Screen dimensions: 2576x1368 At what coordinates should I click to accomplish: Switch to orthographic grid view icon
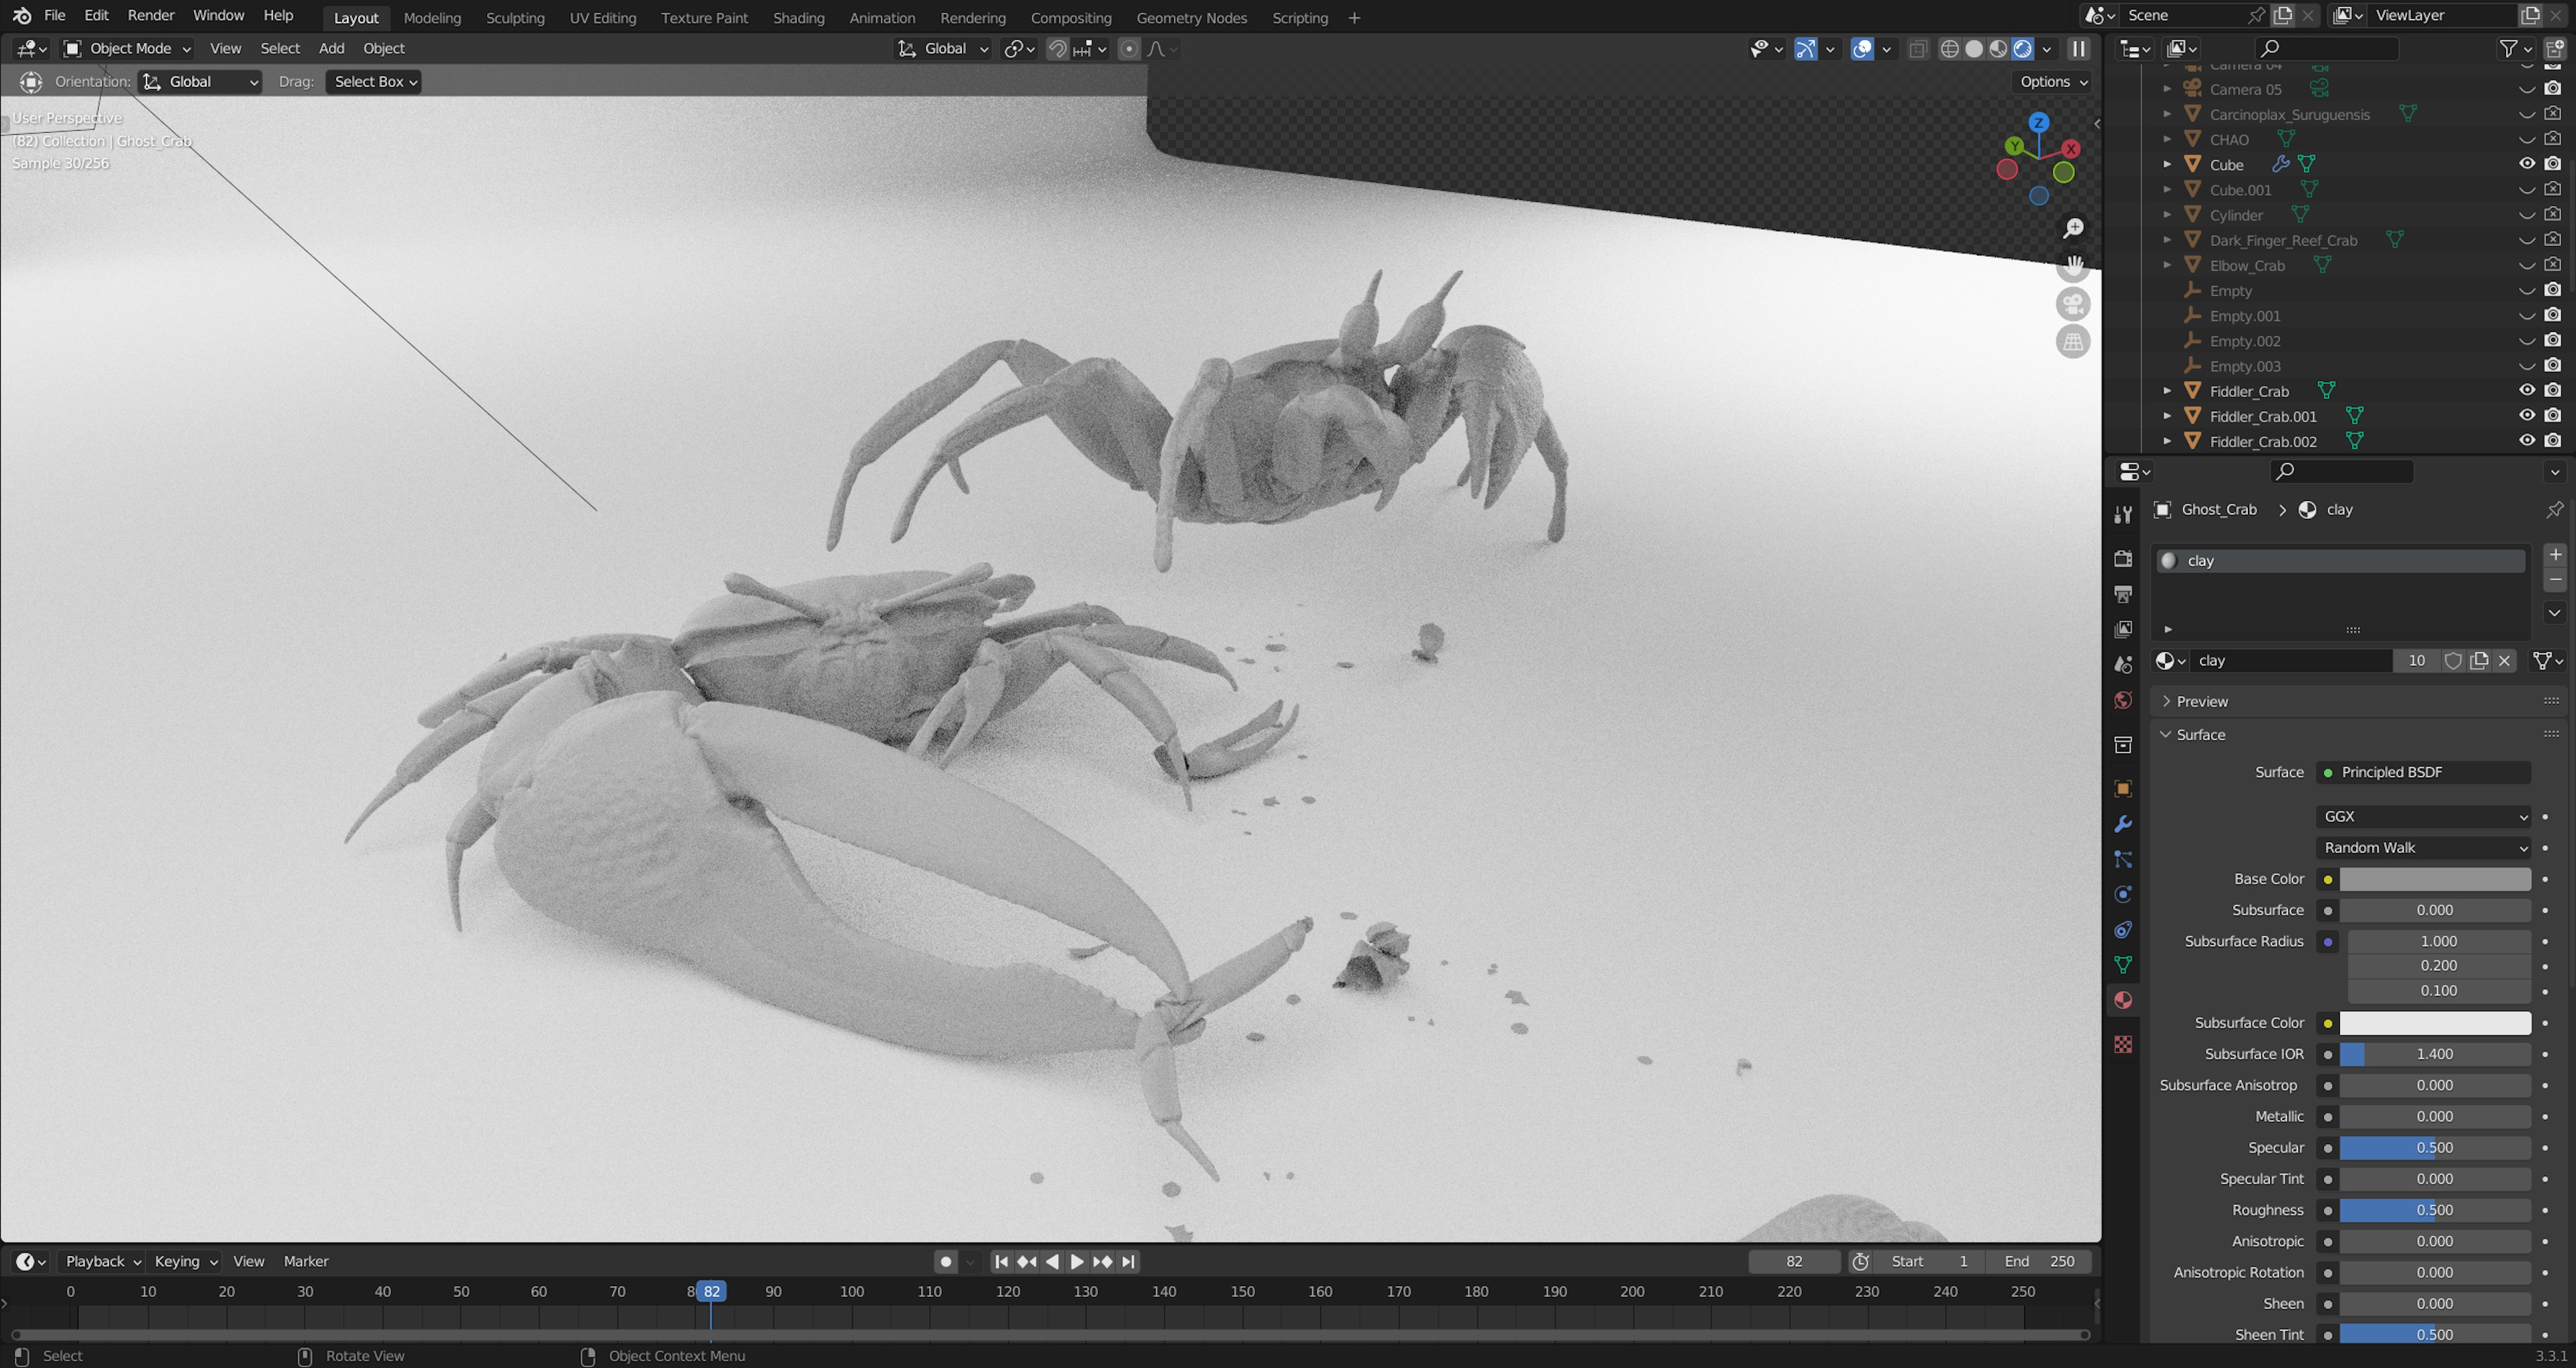[2073, 342]
